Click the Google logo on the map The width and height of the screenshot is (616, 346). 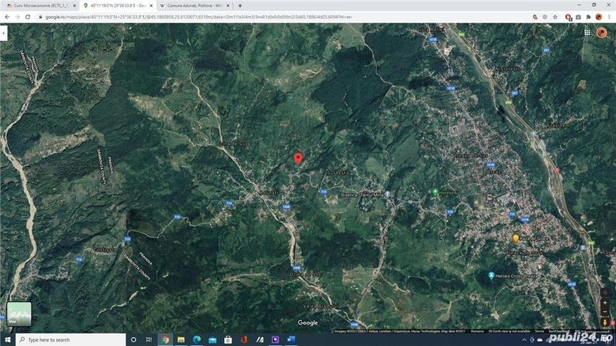coord(307,323)
